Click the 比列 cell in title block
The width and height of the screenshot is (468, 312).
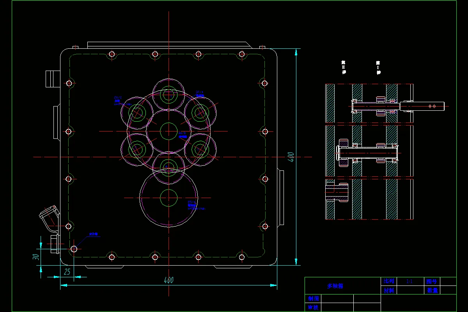389,281
